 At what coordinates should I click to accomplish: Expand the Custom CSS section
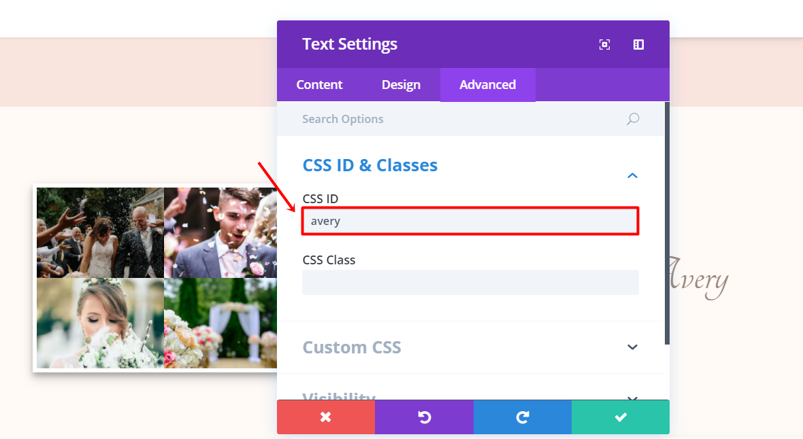632,347
